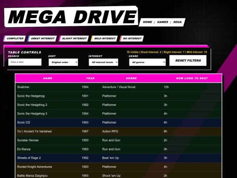Screen dimensions: 237x178
Task: Click the Name column header
Action: point(48,78)
